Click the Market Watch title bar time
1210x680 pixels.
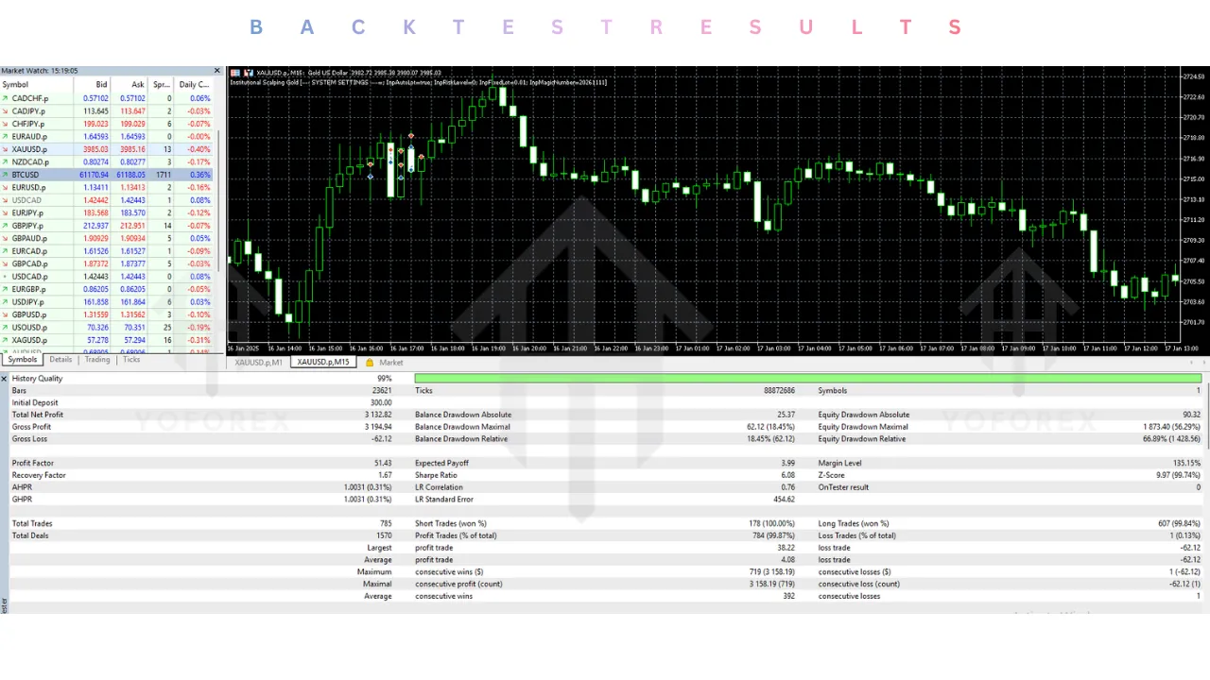65,71
